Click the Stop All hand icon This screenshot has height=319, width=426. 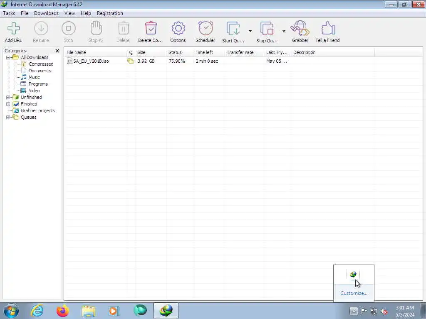pos(96,29)
